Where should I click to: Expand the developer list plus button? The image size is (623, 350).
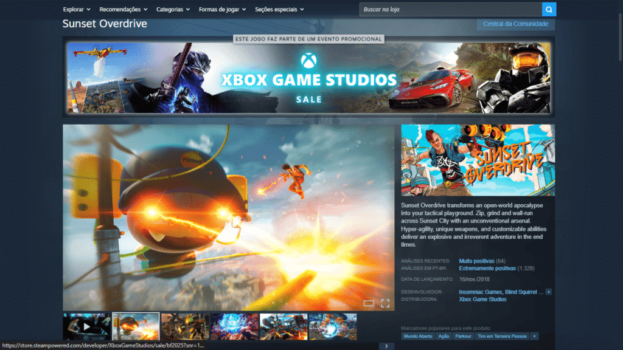coord(549,292)
